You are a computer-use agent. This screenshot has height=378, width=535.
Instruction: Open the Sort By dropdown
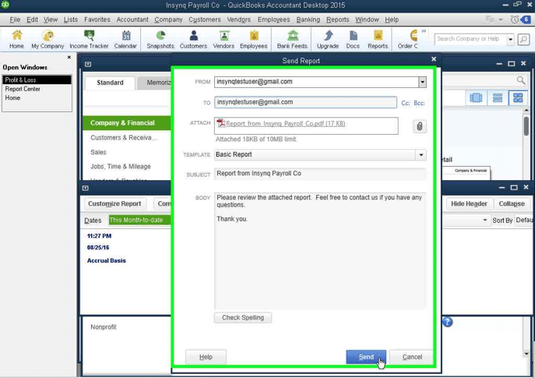coord(524,221)
